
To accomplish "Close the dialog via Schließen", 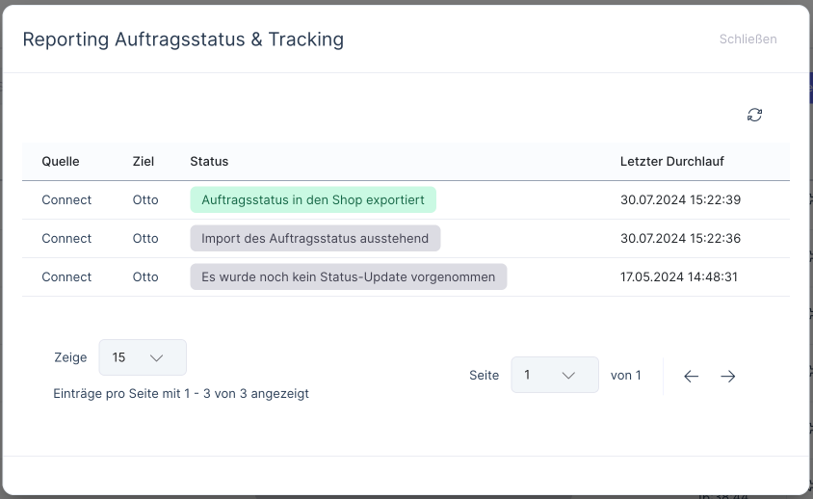I will [747, 39].
